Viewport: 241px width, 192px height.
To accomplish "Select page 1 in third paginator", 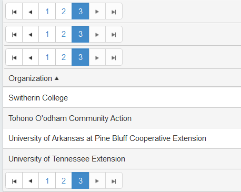I will coord(47,57).
